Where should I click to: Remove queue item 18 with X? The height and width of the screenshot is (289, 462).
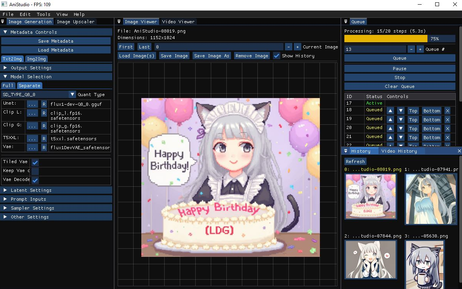(x=448, y=111)
